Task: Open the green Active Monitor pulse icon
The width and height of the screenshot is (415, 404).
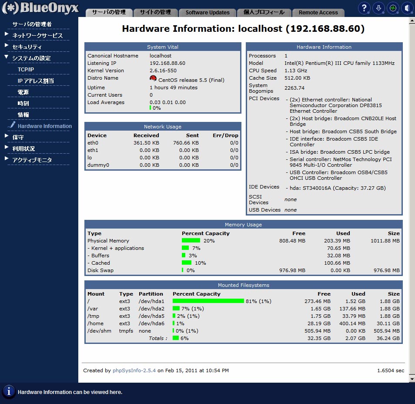Action: point(393,8)
